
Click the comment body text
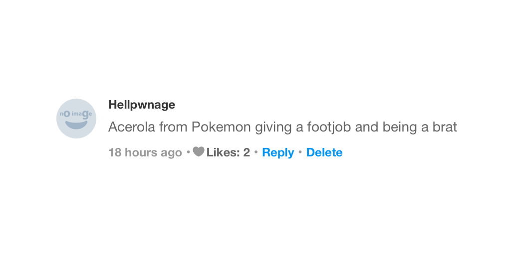pos(282,127)
